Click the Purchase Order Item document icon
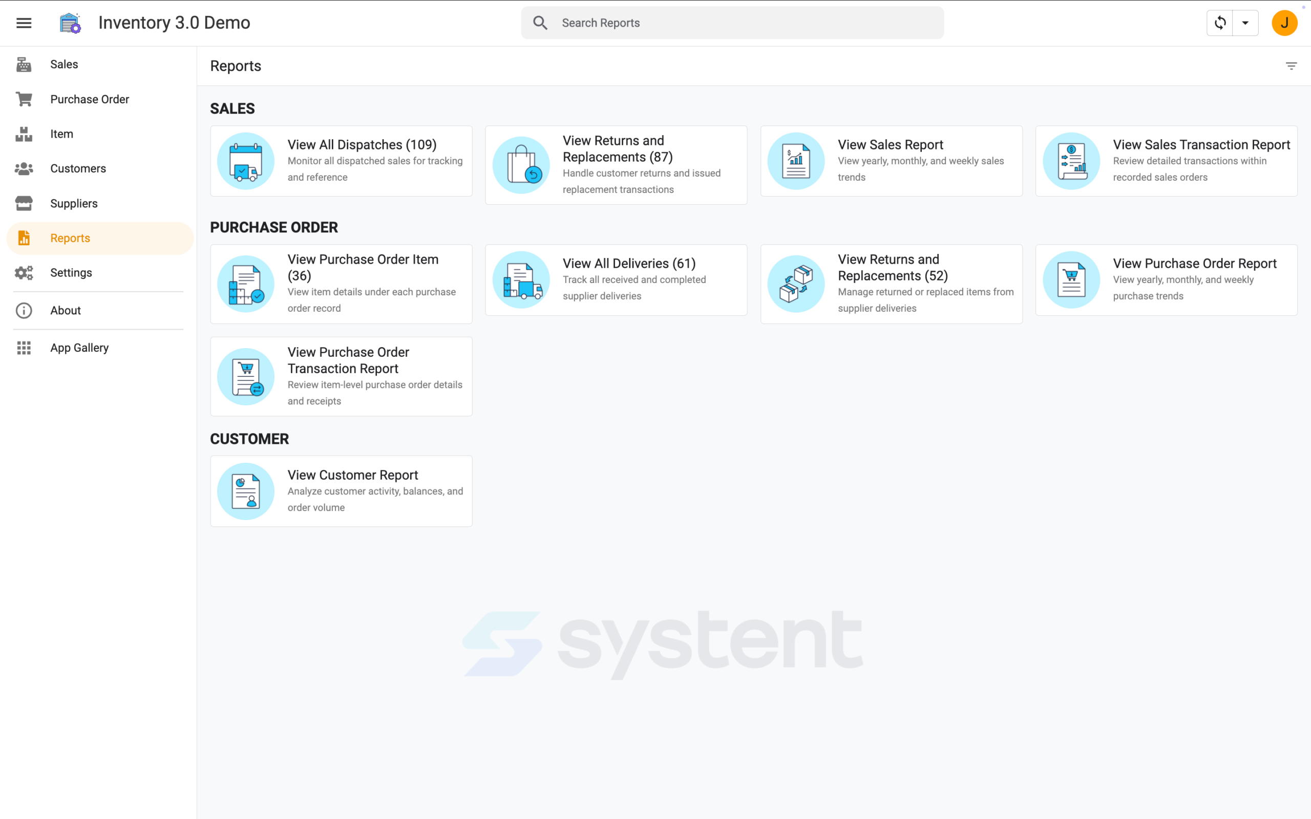Image resolution: width=1311 pixels, height=819 pixels. click(246, 284)
